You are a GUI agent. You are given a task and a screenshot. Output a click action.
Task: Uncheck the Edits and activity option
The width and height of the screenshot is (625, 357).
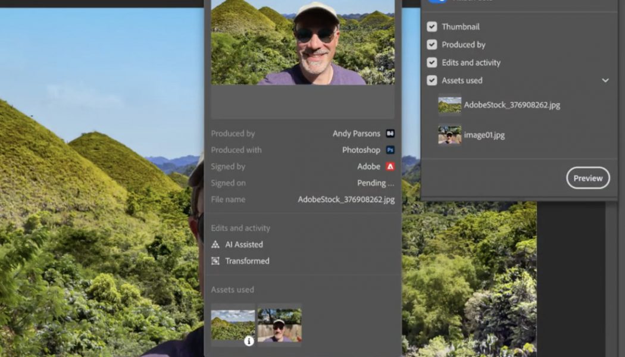(432, 62)
